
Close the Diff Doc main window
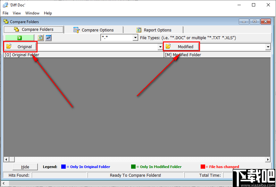268,5
